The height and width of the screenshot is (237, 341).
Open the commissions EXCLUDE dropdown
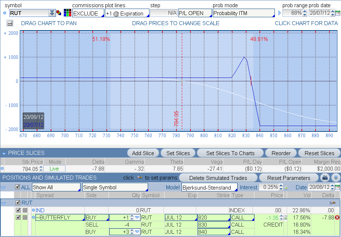pos(88,13)
